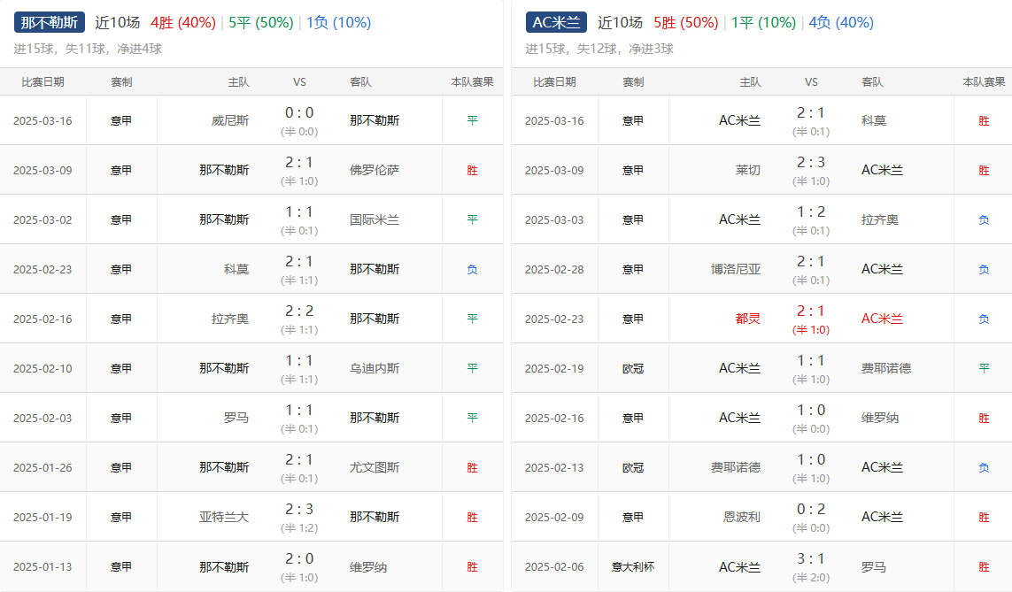Click the 2 : 0 score in 2025-01-13 row
The image size is (1012, 592).
(299, 559)
